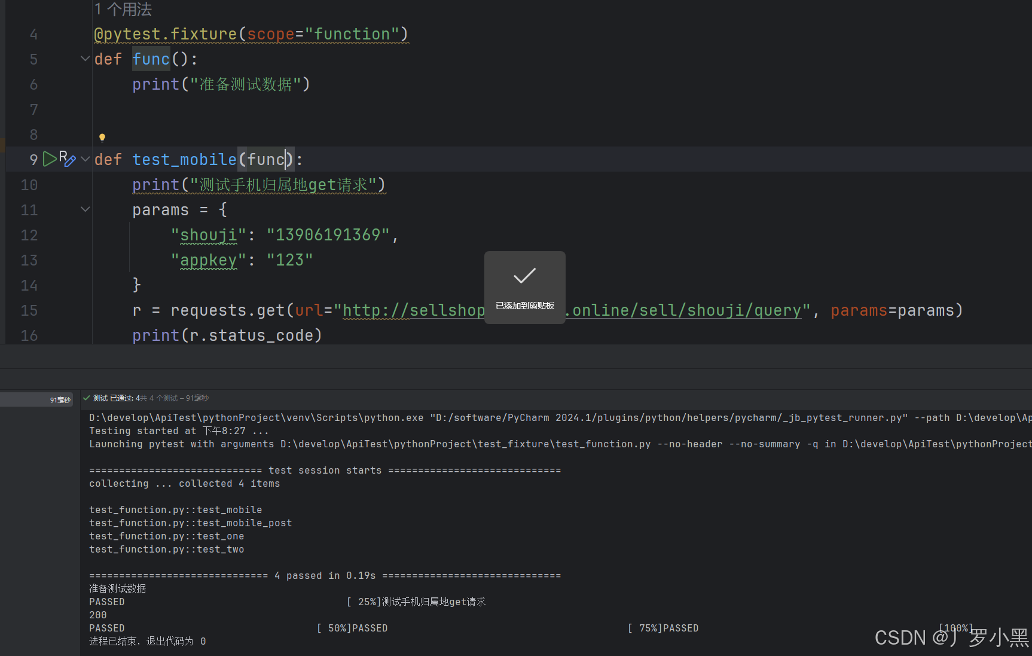Click test_function.py::test_mobile output line
The height and width of the screenshot is (656, 1032).
[176, 509]
